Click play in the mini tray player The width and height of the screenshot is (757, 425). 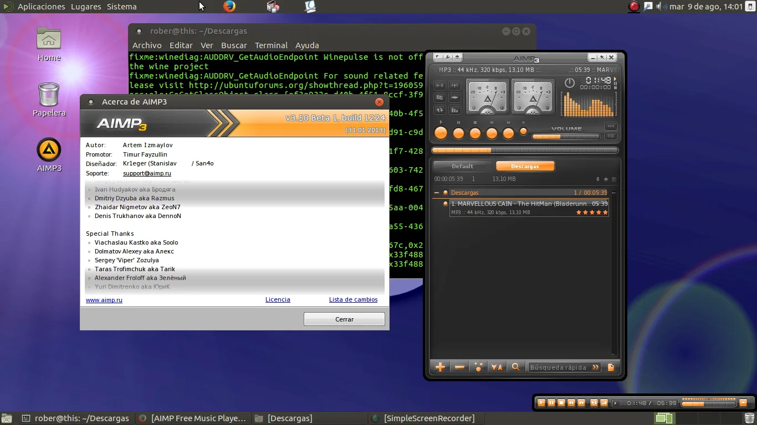tap(541, 403)
